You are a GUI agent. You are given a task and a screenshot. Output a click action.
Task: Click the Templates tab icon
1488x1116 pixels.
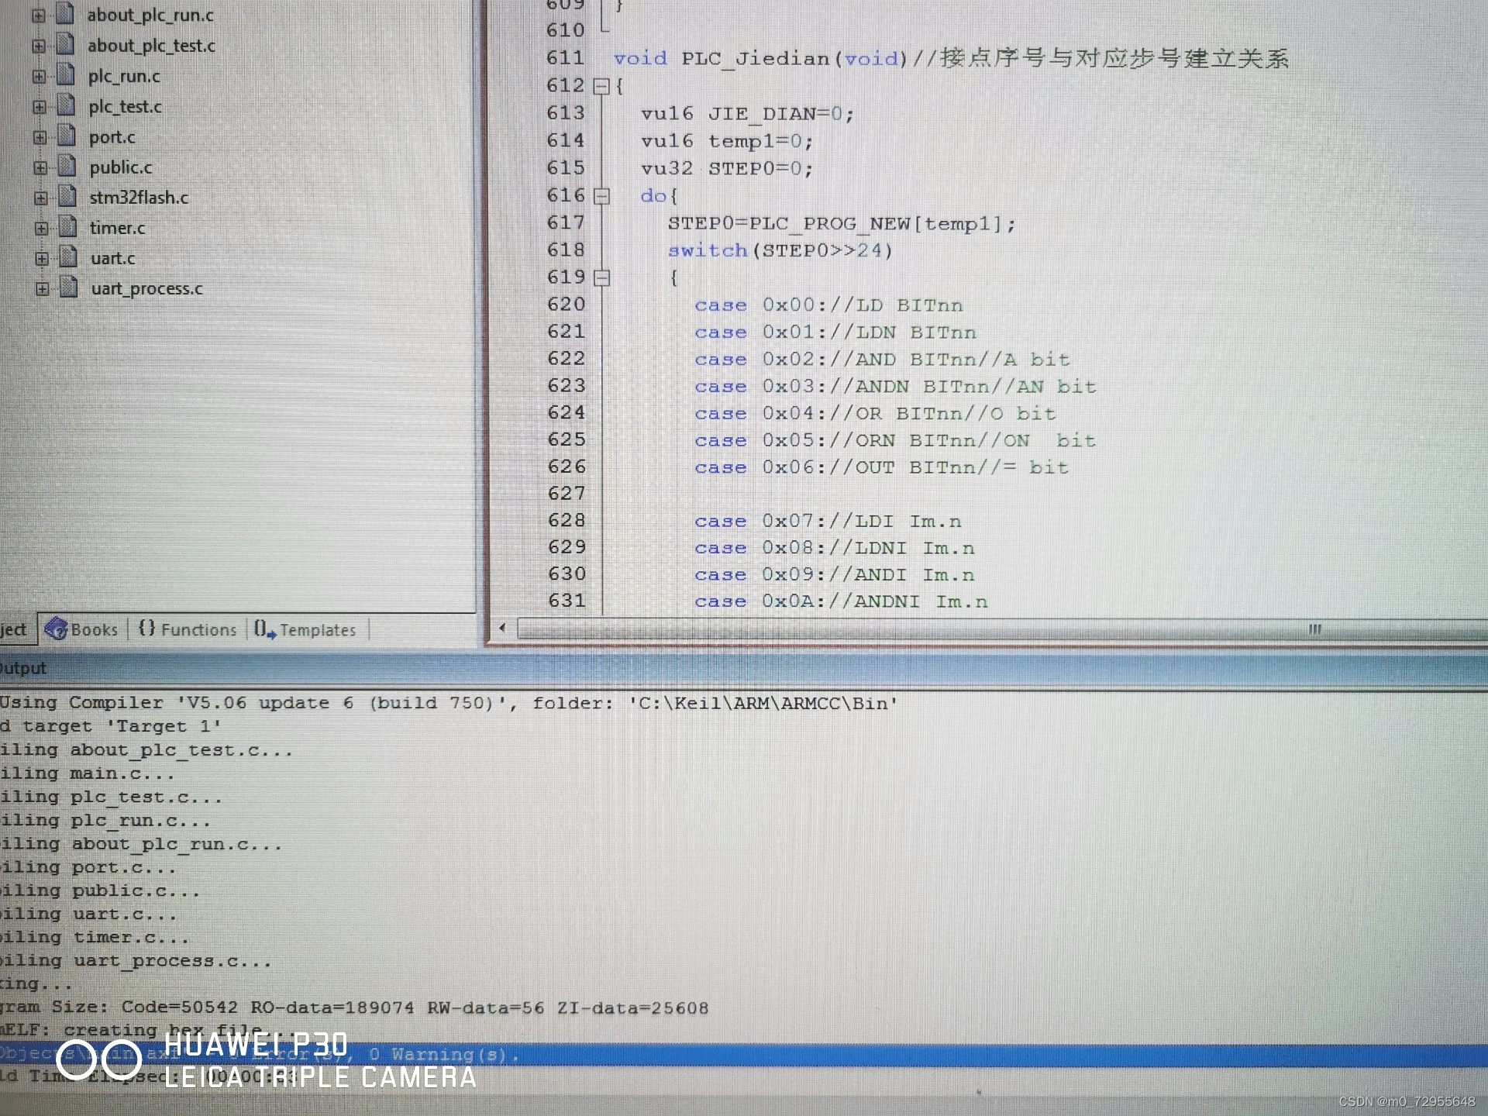(264, 629)
